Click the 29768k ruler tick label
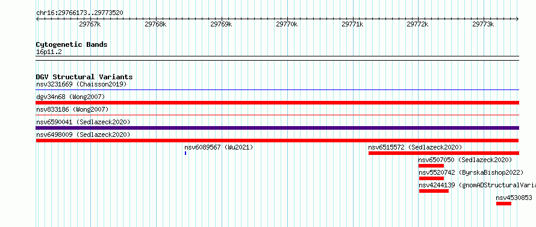Viewport: 536px width, 227px height. pyautogui.click(x=155, y=24)
